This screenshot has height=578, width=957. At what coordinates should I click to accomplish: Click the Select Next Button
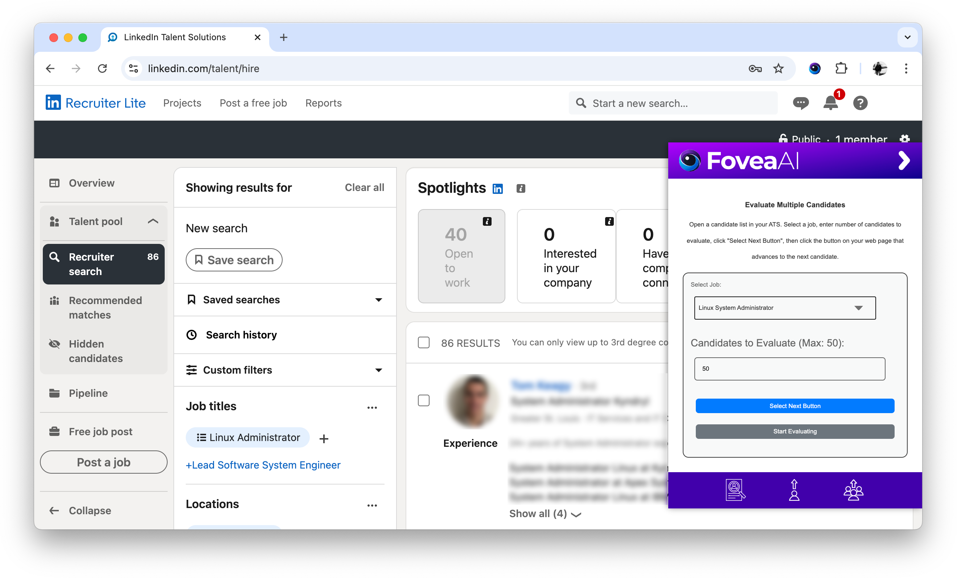click(x=794, y=406)
